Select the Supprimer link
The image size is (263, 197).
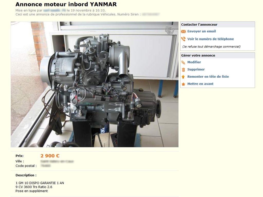[196, 69]
